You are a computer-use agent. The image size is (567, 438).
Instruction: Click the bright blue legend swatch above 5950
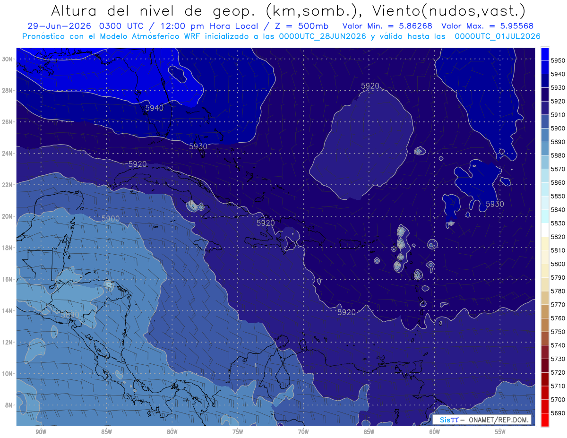click(545, 53)
